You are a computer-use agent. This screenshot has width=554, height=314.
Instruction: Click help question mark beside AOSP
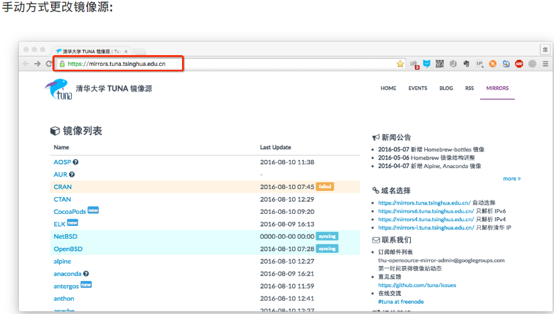click(76, 162)
